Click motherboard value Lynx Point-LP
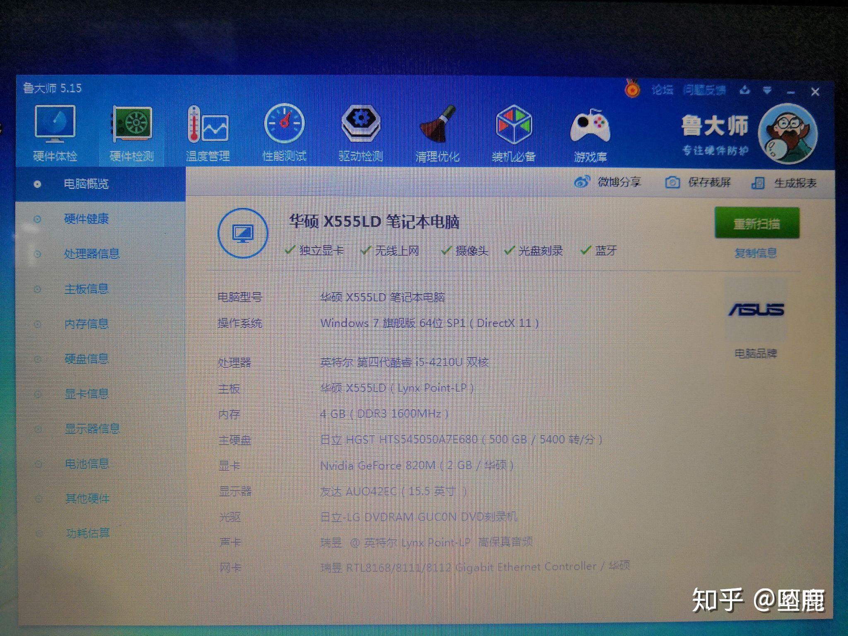 [397, 388]
